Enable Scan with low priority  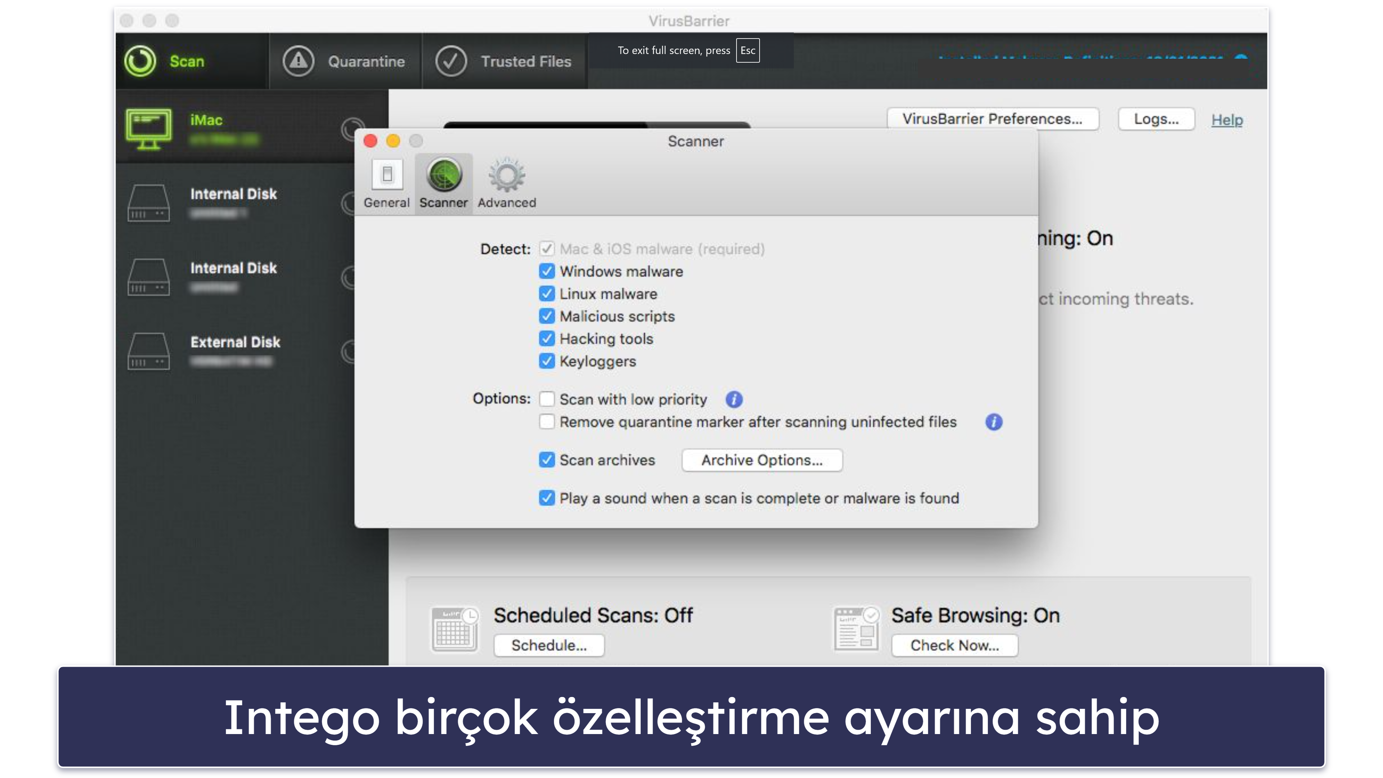(x=547, y=399)
